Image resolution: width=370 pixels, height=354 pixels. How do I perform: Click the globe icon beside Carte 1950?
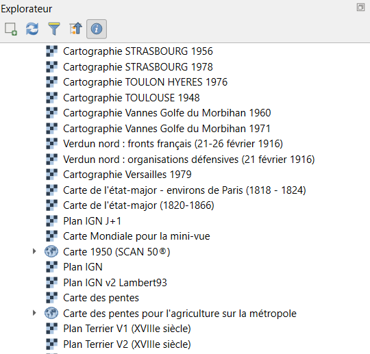tap(51, 251)
